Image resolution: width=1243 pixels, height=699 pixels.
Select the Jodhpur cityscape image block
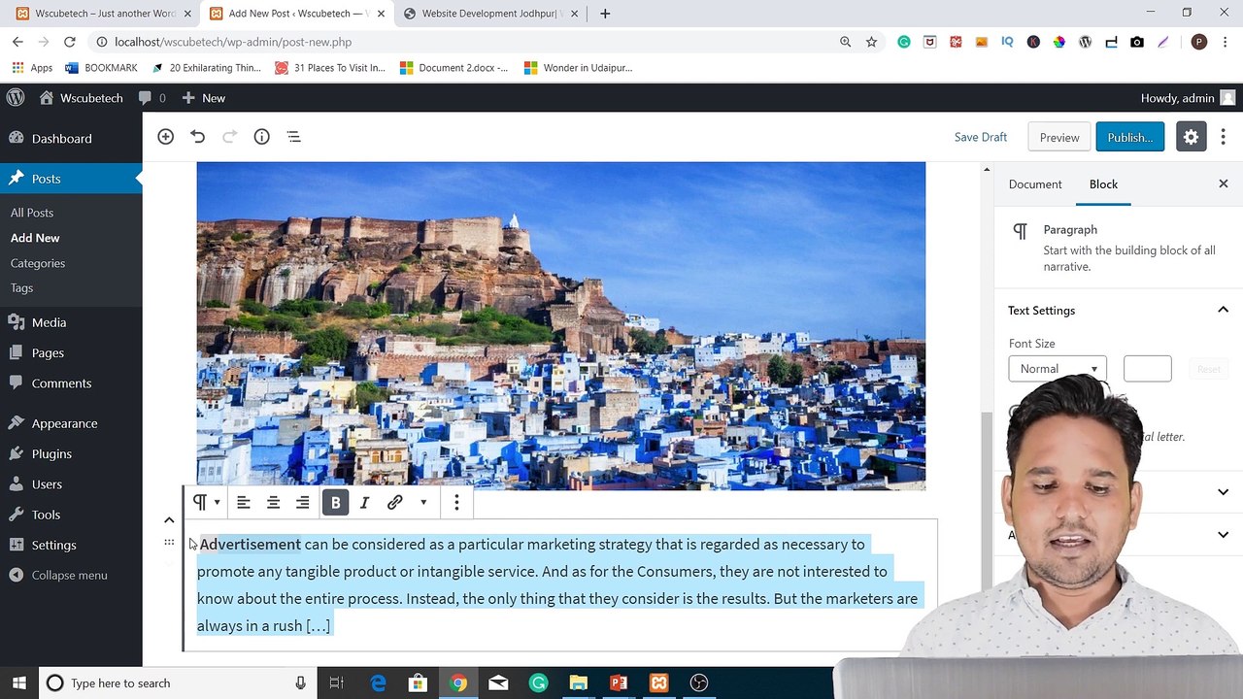(x=560, y=325)
